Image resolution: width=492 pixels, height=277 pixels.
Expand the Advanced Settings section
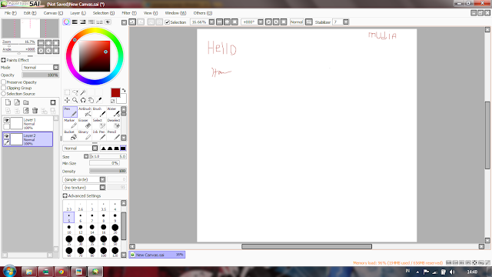pyautogui.click(x=65, y=195)
